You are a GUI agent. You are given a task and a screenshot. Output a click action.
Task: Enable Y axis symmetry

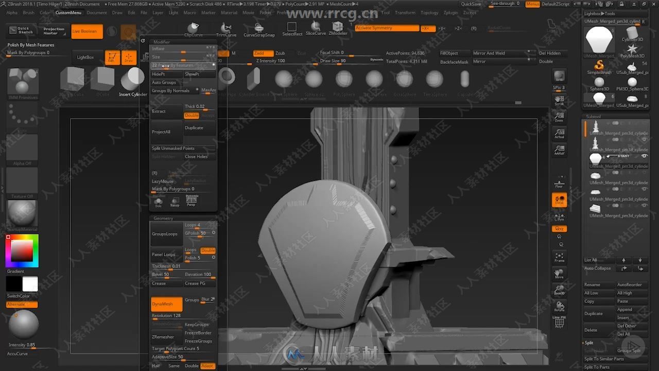click(442, 28)
